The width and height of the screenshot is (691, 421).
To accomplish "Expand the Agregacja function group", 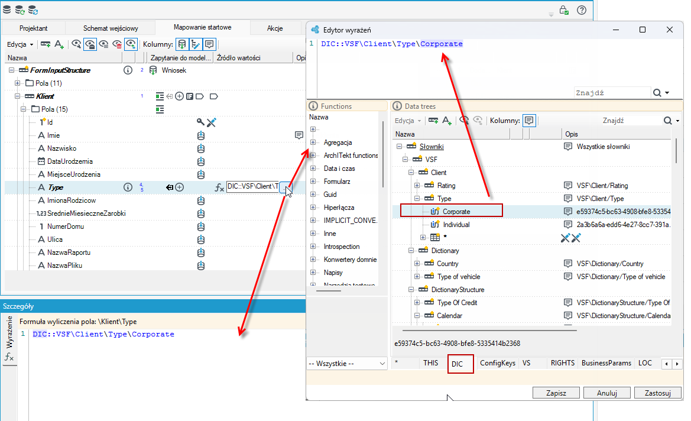I will [x=313, y=143].
